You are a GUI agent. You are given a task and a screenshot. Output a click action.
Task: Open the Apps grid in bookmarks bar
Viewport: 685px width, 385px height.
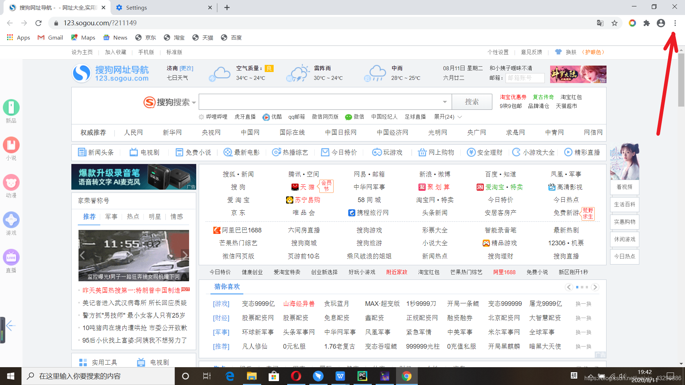coord(18,37)
